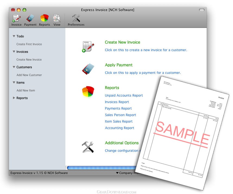The width and height of the screenshot is (233, 194).
Task: Click the Create New Invoice green heading
Action: pyautogui.click(x=122, y=42)
